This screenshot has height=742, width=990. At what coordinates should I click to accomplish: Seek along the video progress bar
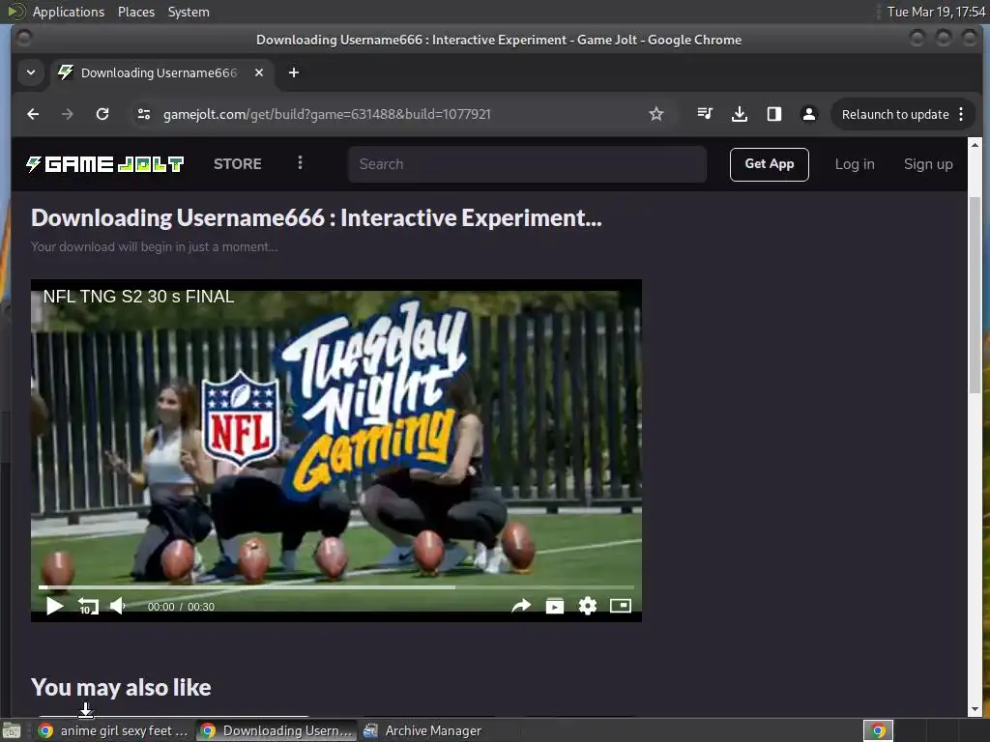click(x=335, y=587)
